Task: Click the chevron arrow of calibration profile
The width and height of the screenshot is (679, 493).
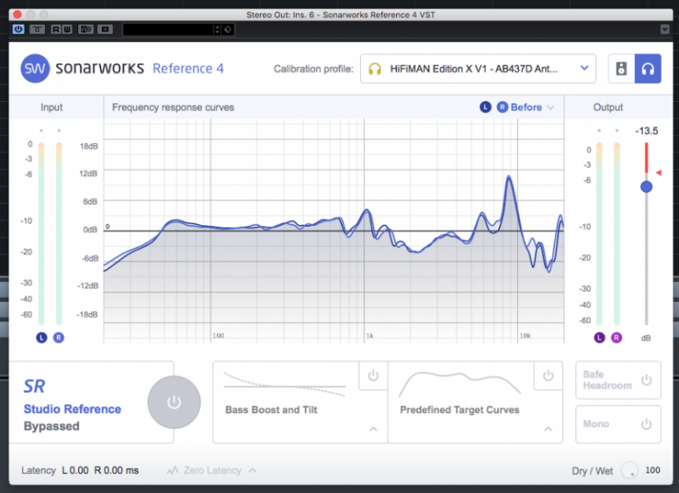Action: (x=584, y=68)
